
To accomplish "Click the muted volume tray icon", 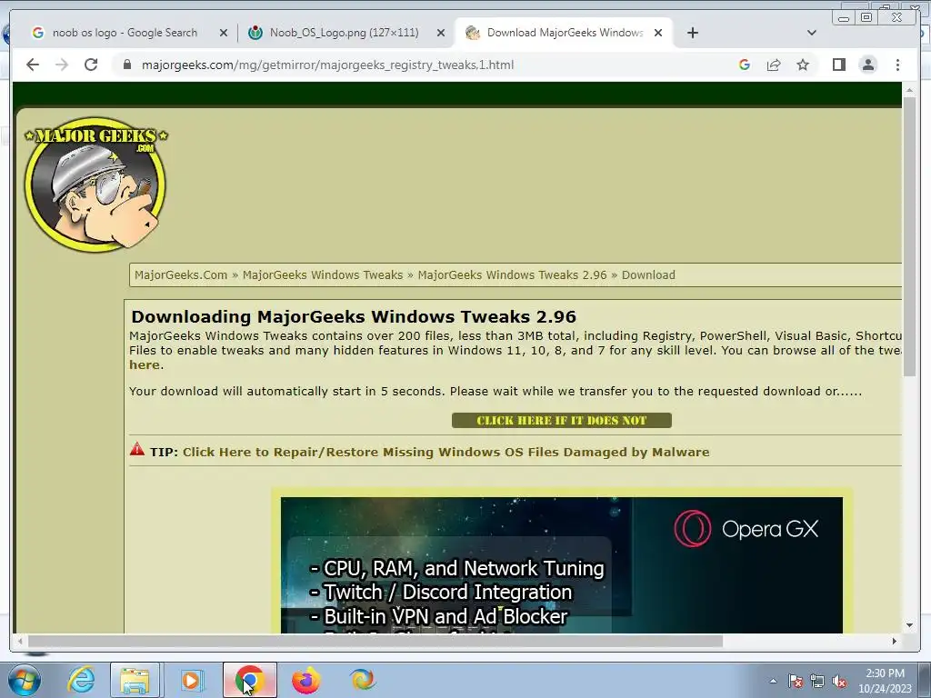I will [x=839, y=681].
